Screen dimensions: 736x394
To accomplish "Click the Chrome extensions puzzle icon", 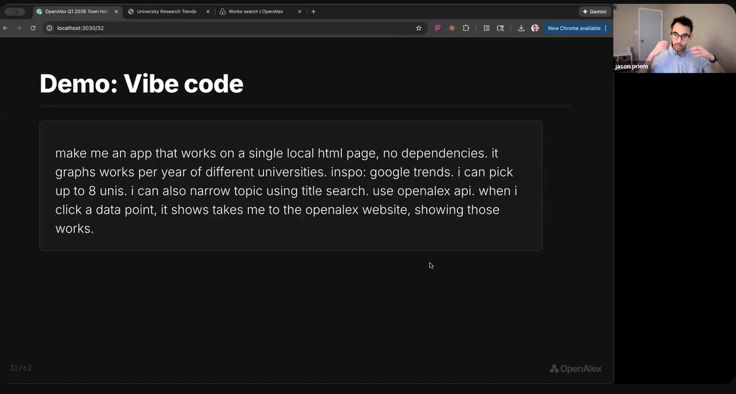I will 467,28.
